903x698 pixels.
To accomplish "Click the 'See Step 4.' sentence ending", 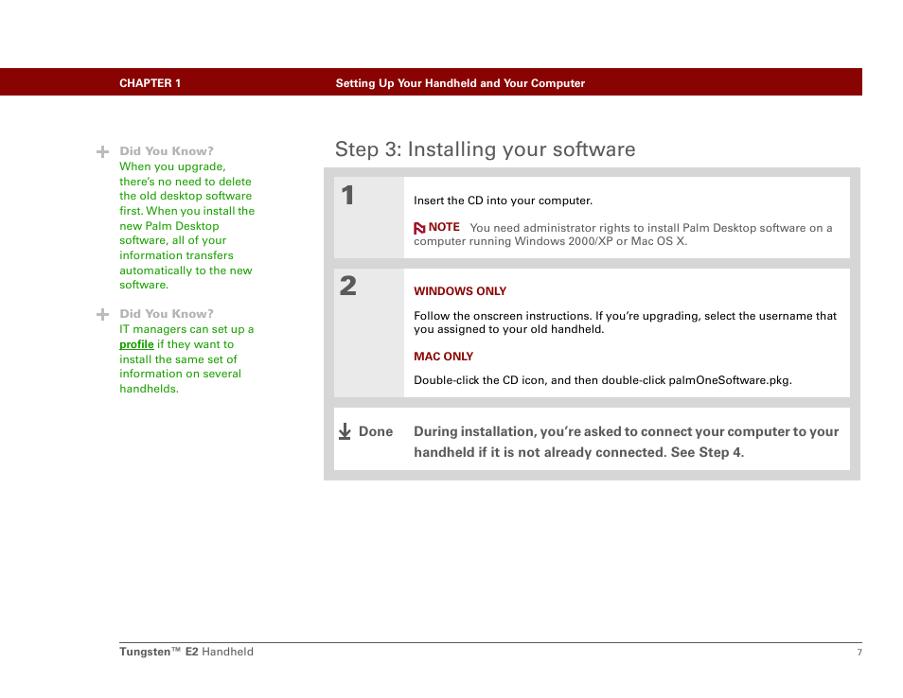I will click(x=707, y=452).
